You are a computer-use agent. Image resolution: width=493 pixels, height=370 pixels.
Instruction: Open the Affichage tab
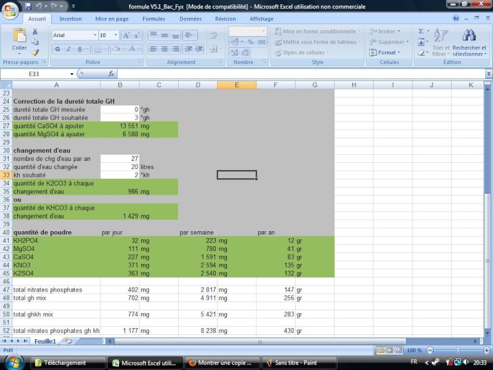(261, 19)
